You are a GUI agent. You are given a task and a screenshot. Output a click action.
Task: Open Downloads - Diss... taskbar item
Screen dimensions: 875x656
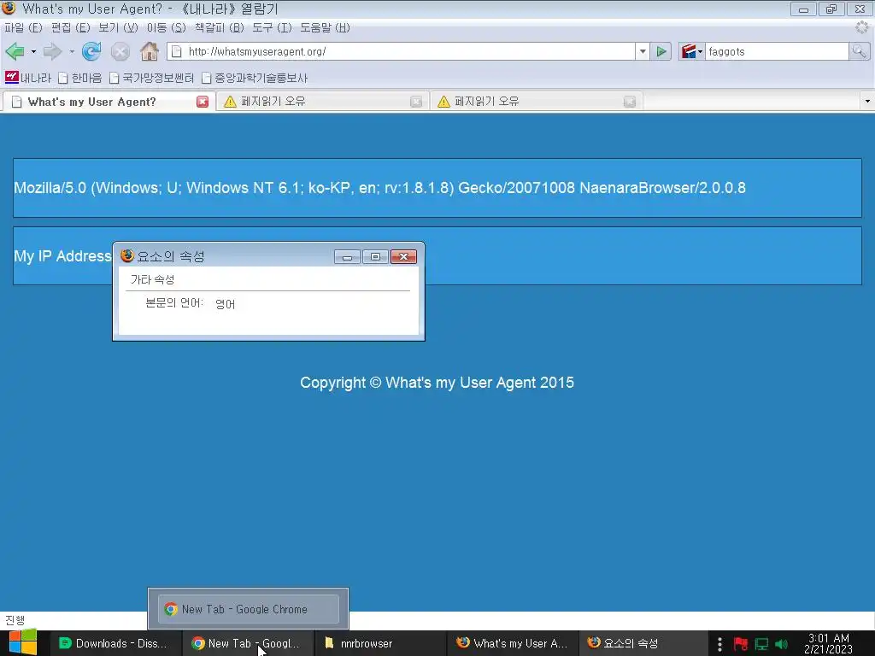(116, 643)
